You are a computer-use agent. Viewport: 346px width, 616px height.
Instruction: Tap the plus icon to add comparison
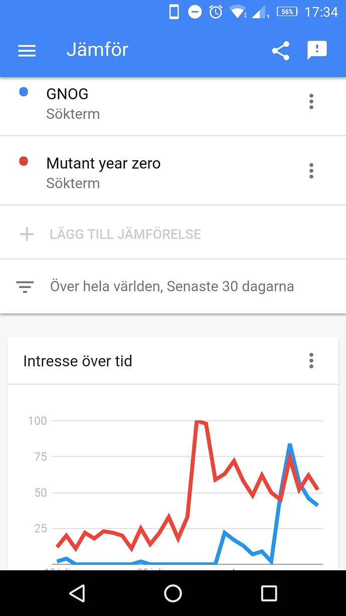tap(27, 234)
